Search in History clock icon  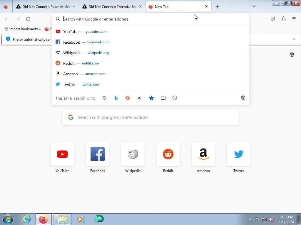(x=175, y=98)
